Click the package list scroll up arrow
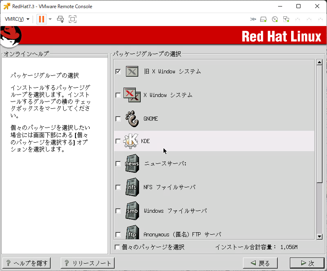327x271 pixels. click(319, 62)
